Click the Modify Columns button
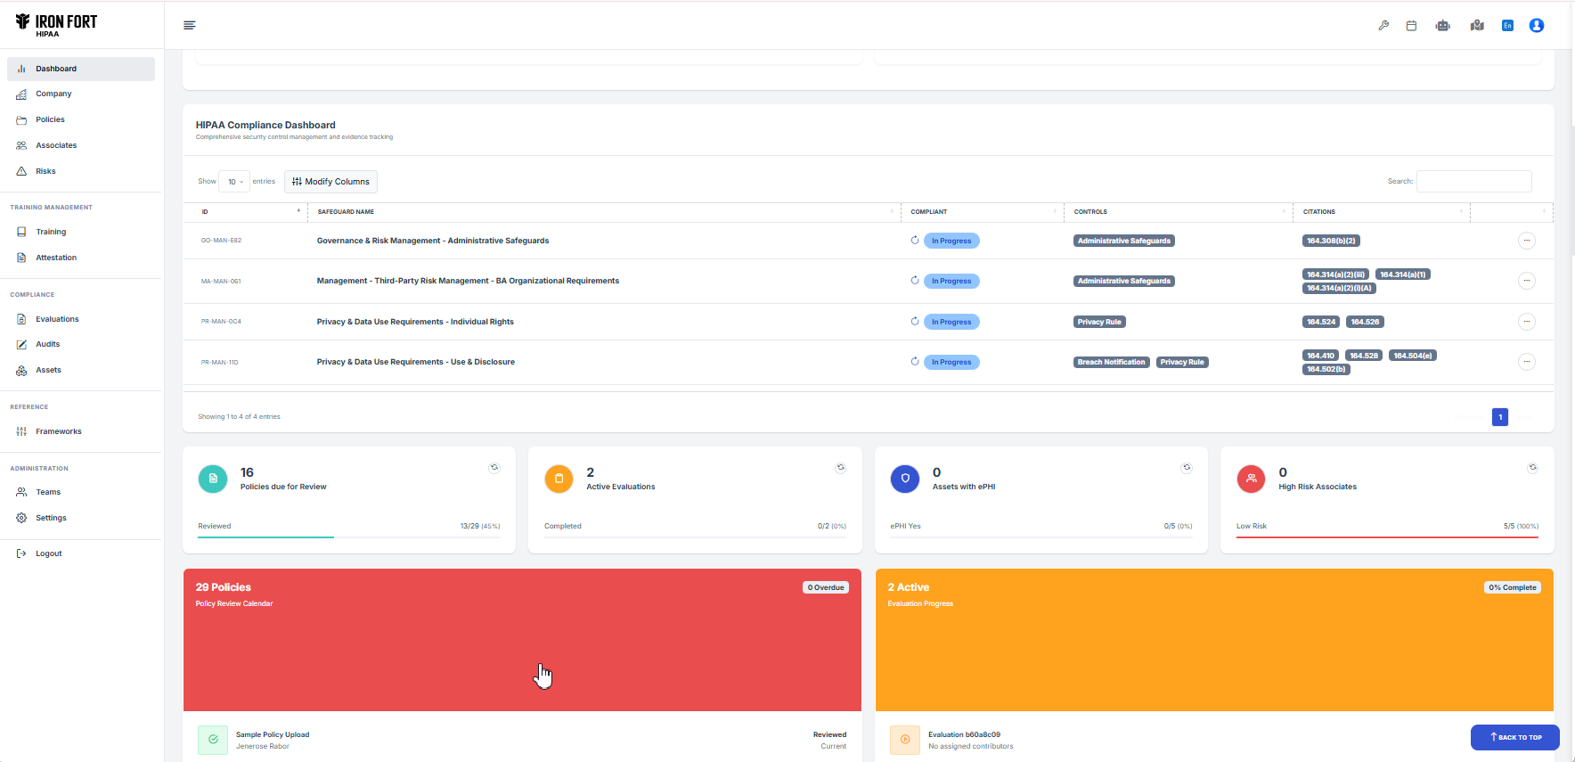 point(331,182)
